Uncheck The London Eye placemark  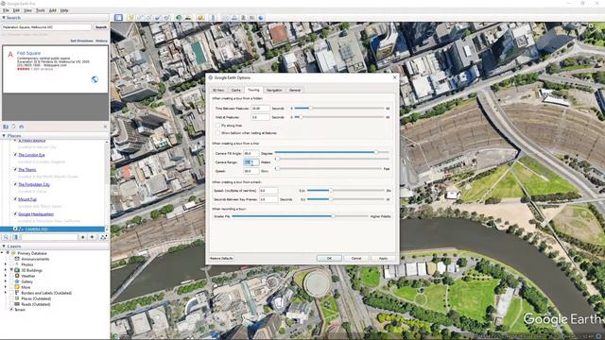(15, 155)
